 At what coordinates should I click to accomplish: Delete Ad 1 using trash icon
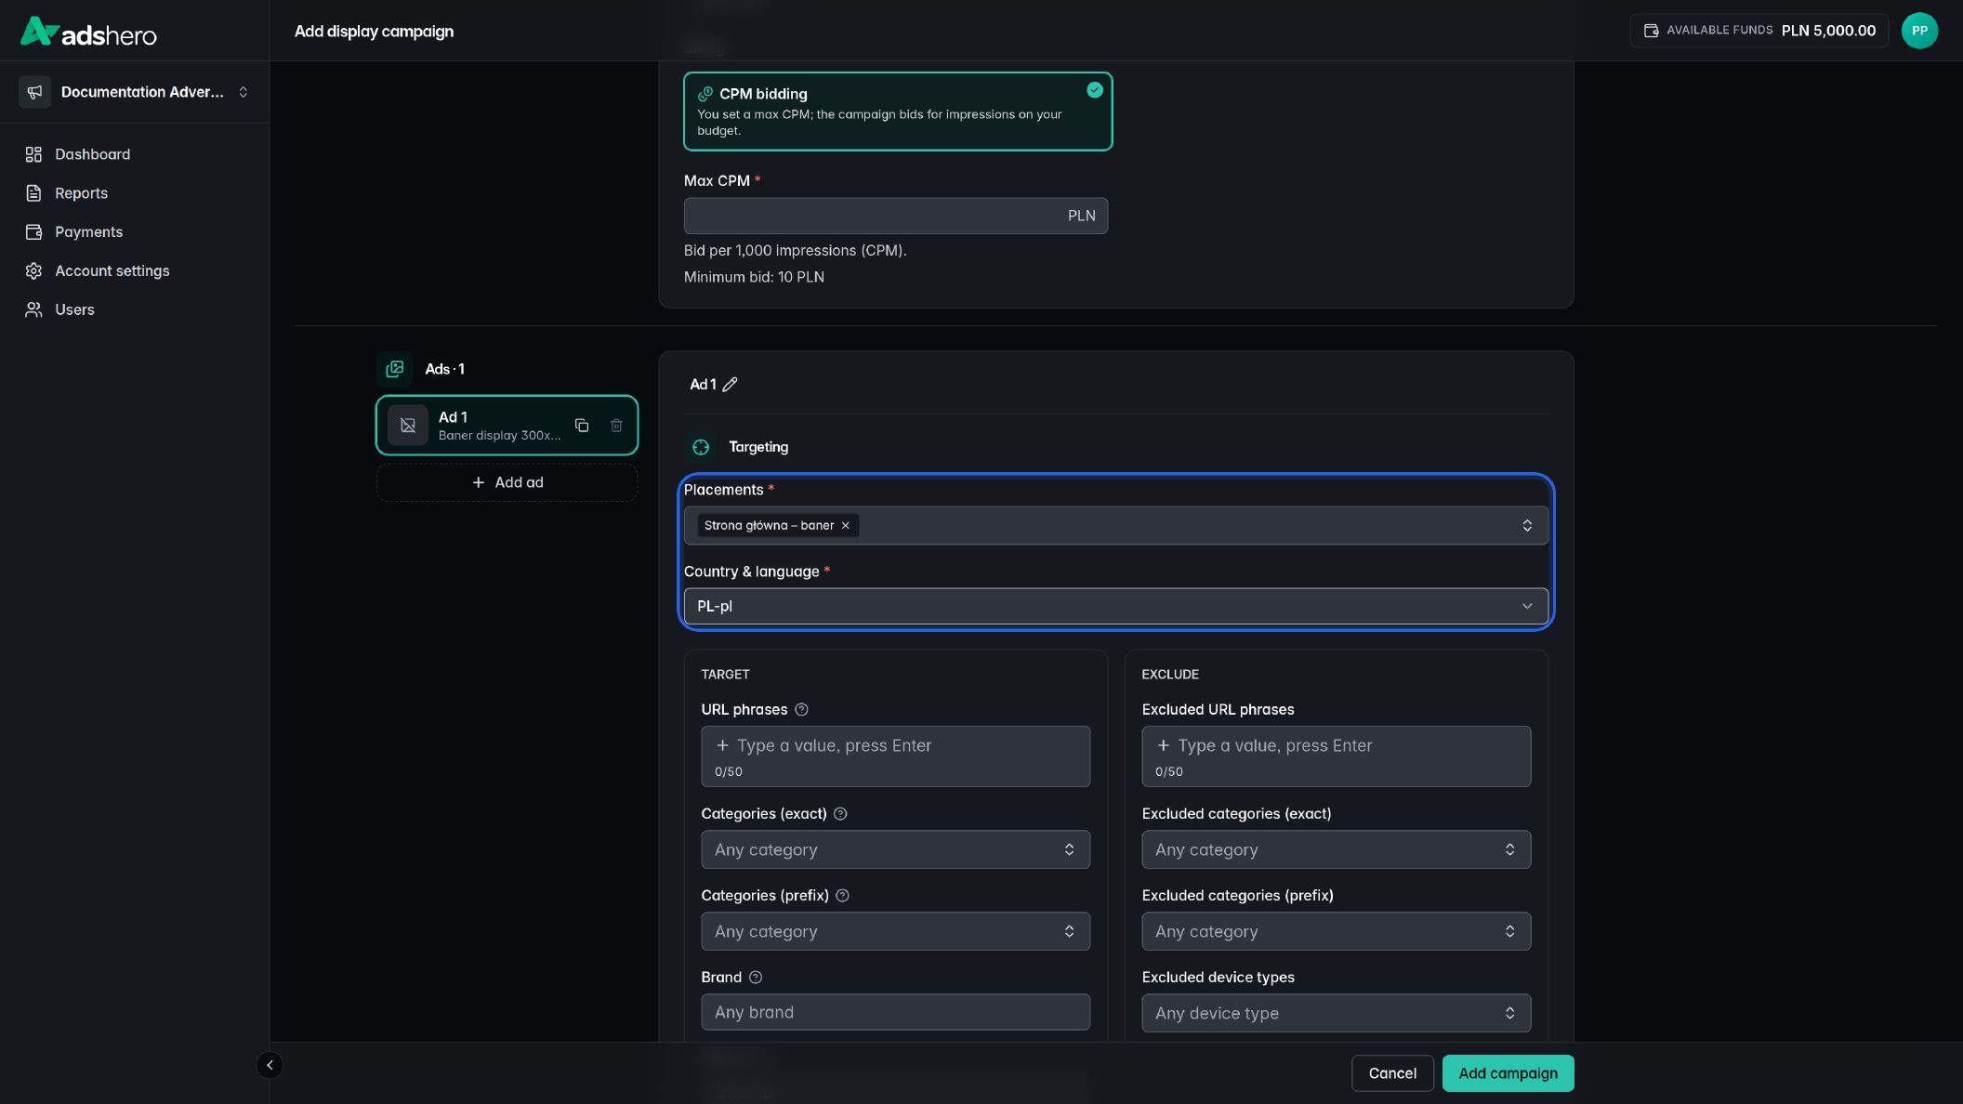(x=616, y=426)
